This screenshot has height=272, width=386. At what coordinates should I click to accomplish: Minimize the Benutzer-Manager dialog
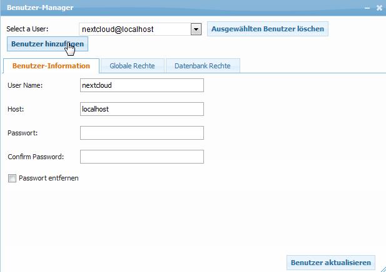367,8
